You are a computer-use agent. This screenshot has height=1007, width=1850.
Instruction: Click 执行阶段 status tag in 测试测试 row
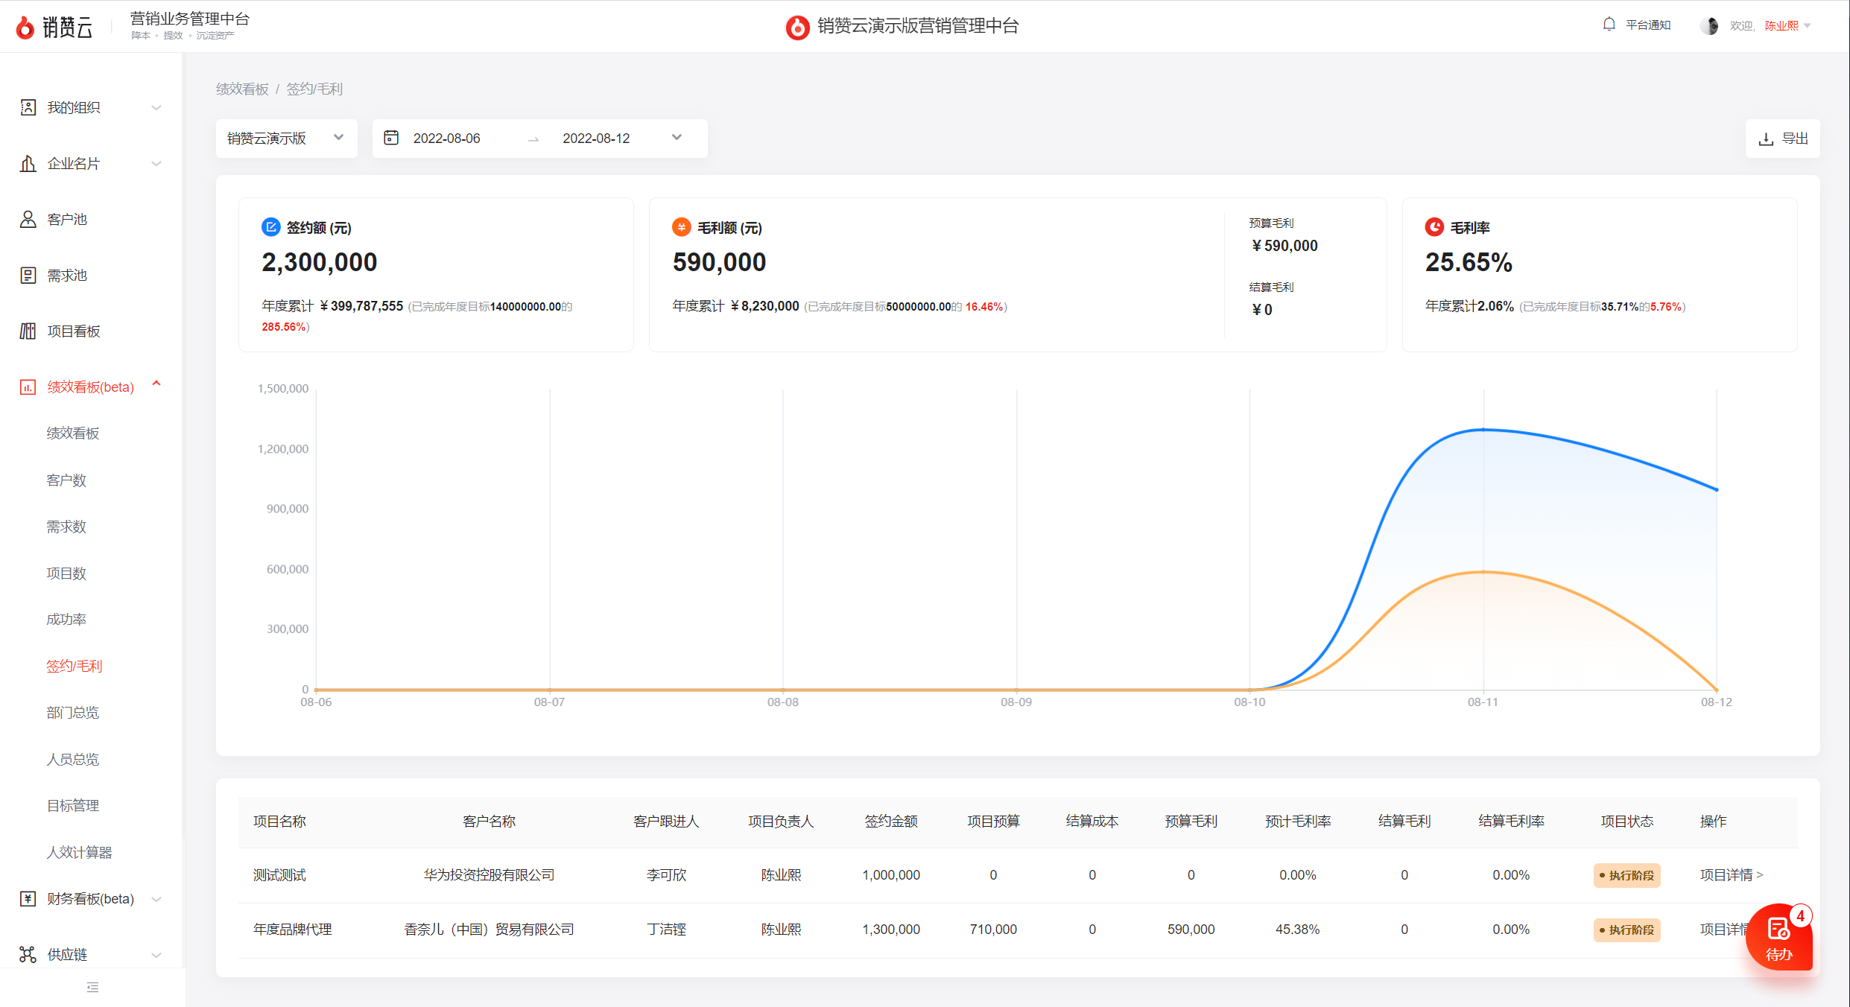pos(1626,875)
